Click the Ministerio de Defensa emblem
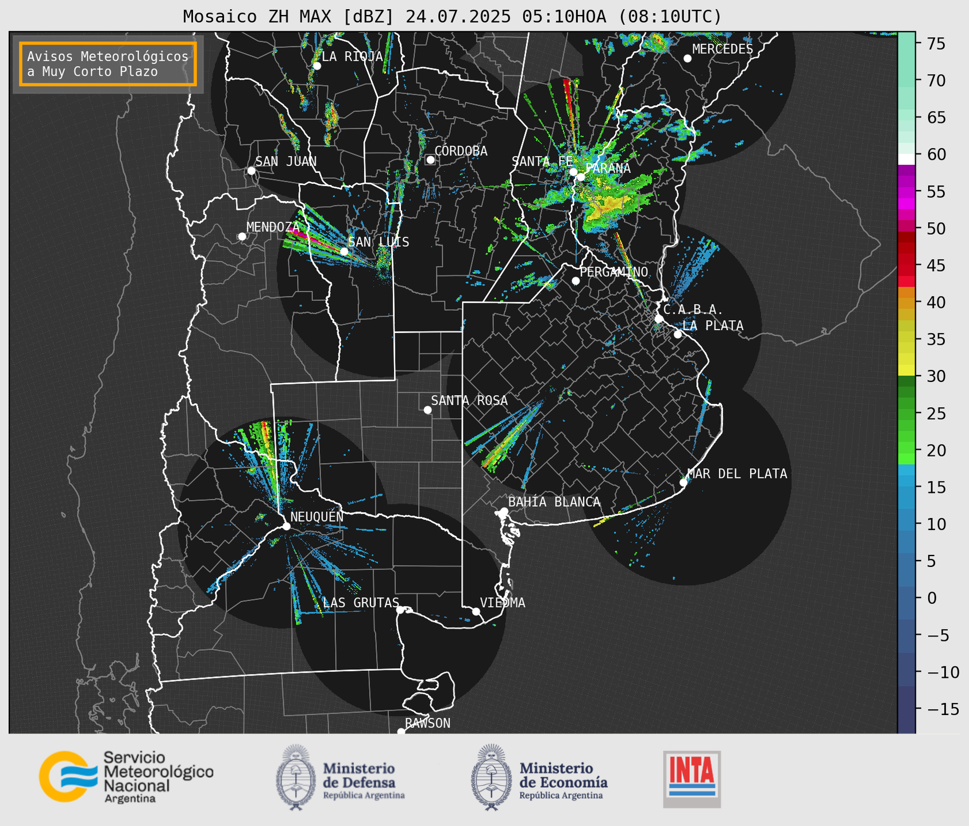 coord(295,778)
